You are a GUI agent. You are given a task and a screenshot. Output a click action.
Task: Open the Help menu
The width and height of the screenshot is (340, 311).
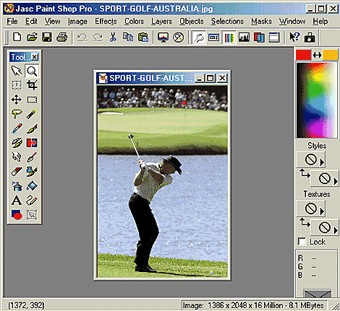click(320, 22)
